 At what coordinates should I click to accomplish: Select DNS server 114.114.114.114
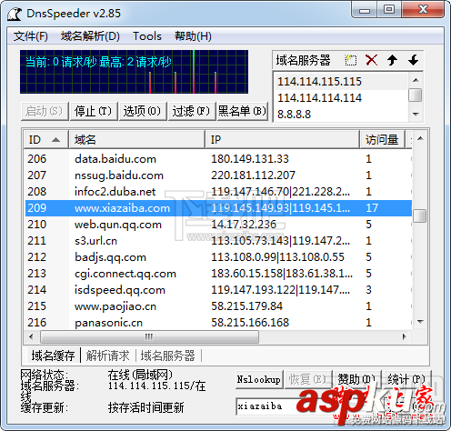tap(341, 97)
